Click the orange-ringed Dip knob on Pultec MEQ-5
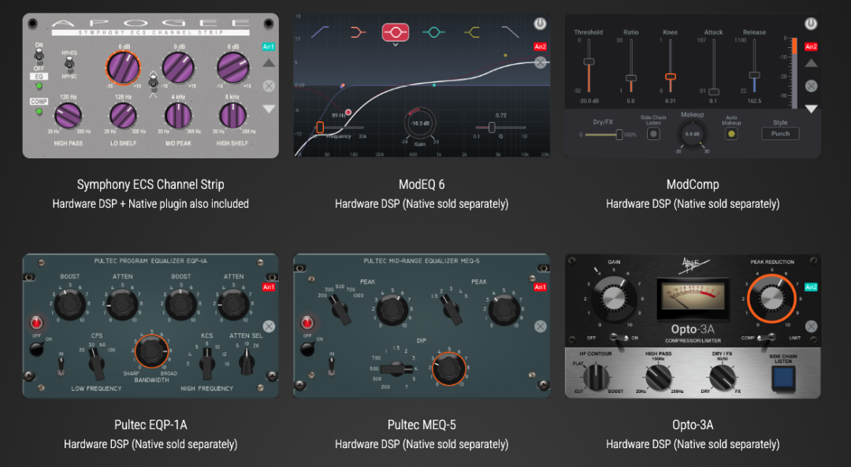The image size is (851, 467). (x=449, y=369)
